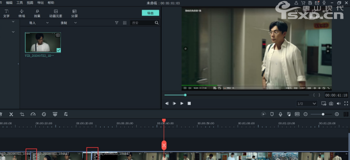Open the 编辑 menu
The image size is (350, 160).
coord(9,3)
